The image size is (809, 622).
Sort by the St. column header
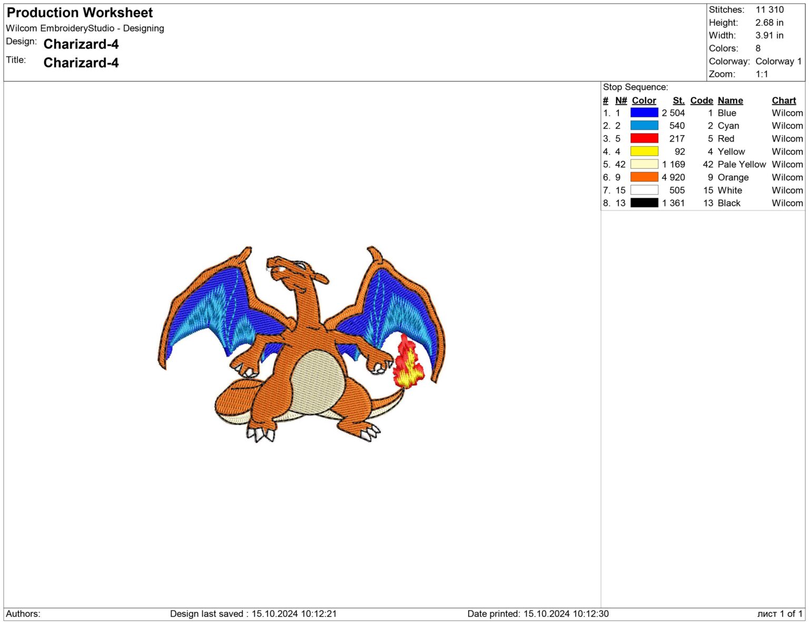678,100
